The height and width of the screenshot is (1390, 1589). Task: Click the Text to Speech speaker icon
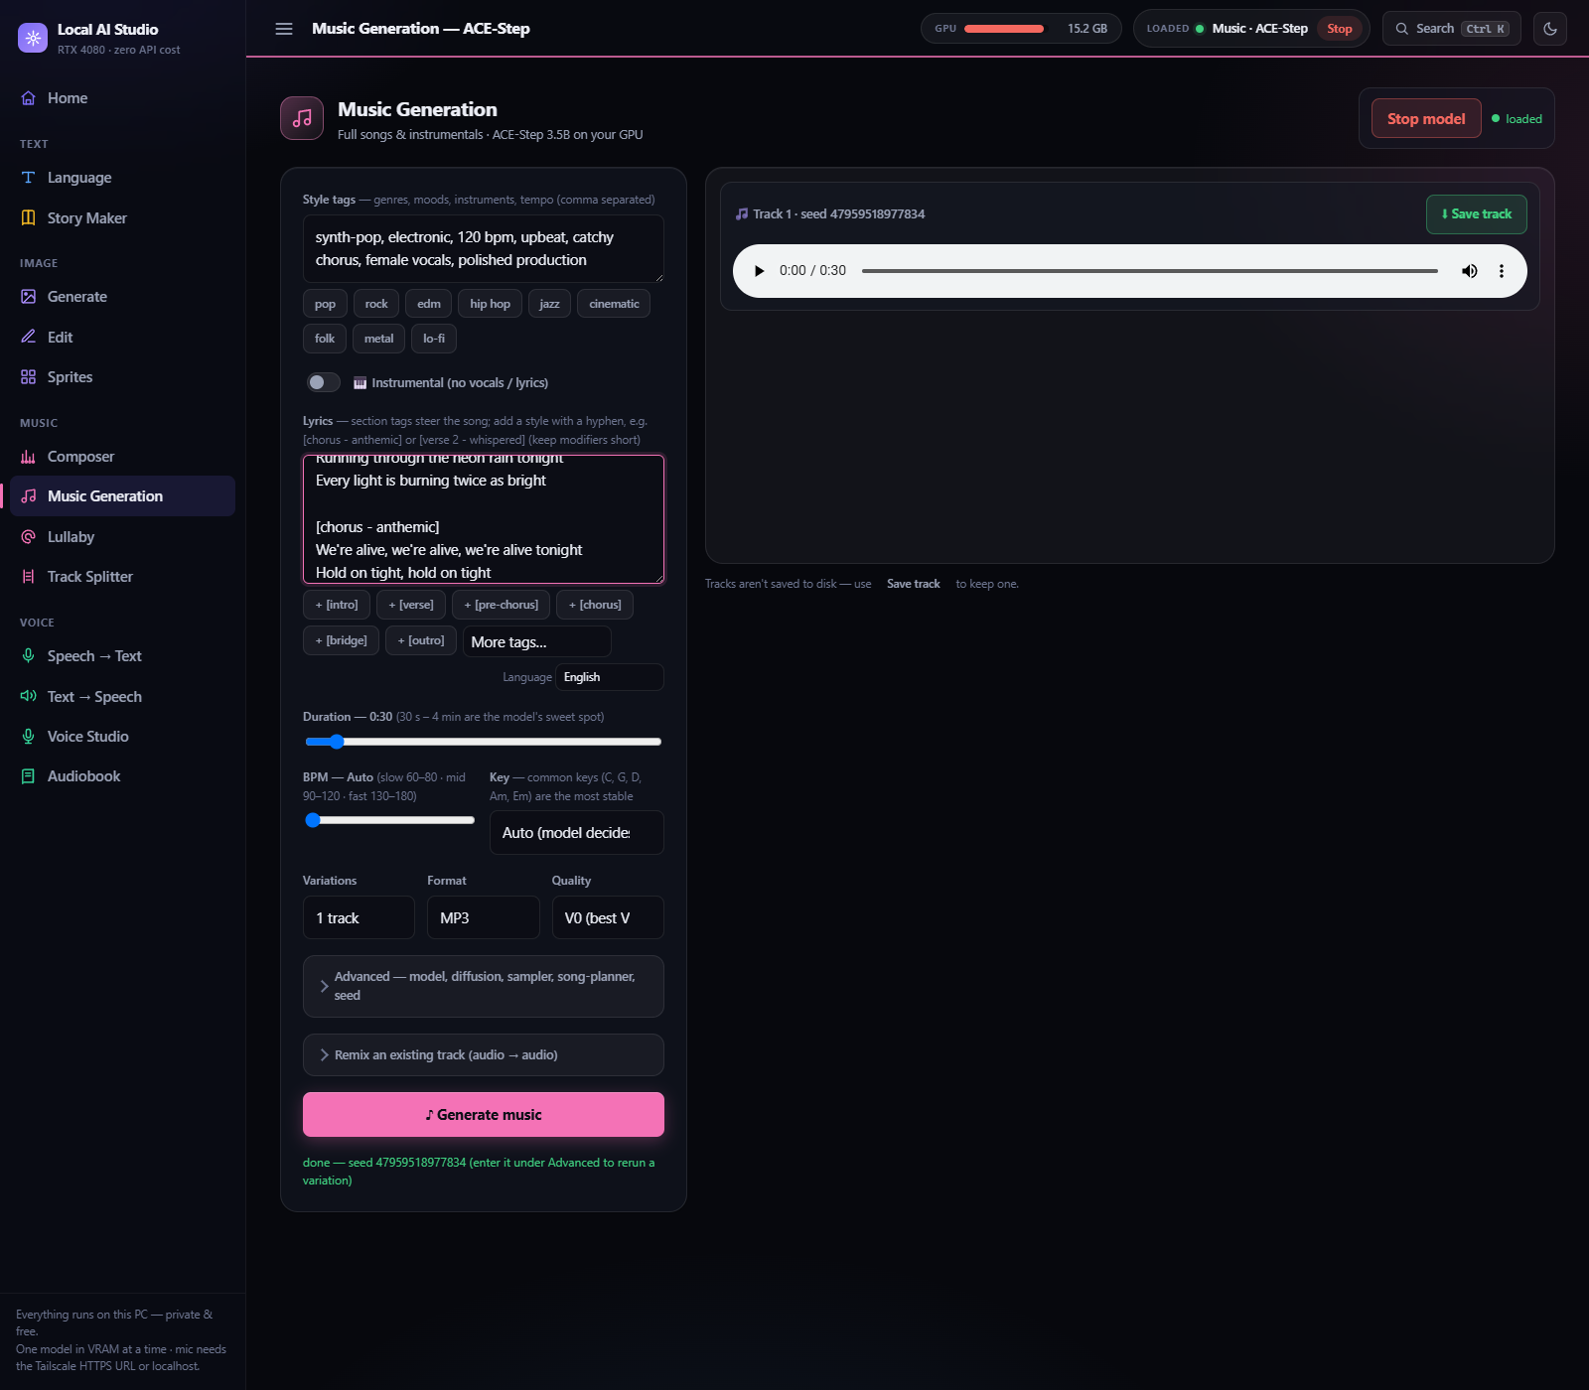28,696
